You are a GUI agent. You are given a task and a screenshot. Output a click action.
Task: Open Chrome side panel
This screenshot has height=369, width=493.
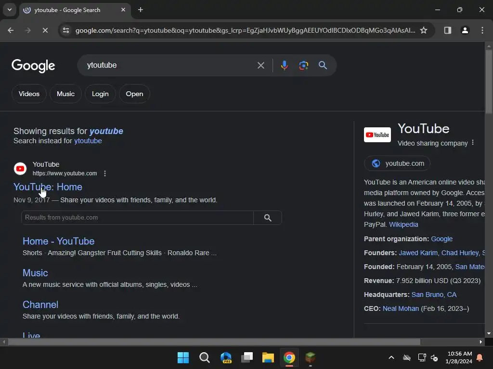(447, 30)
